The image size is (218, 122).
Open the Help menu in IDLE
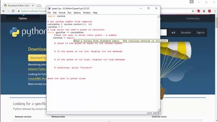[95, 13]
